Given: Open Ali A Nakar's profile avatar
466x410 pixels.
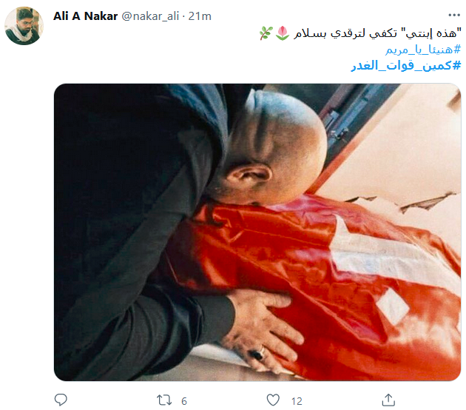Looking at the screenshot, I should point(24,26).
